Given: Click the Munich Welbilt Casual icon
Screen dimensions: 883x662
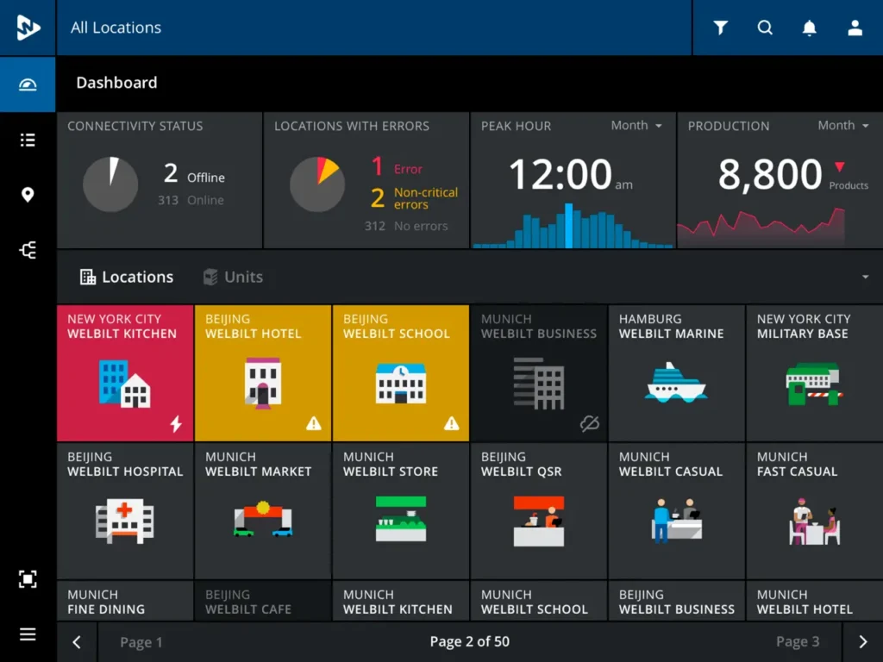Looking at the screenshot, I should pyautogui.click(x=676, y=520).
